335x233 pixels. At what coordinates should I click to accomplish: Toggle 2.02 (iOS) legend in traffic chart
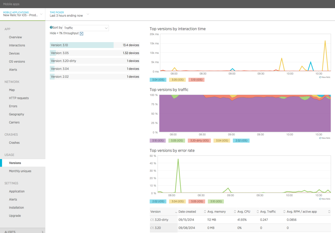tap(241, 141)
